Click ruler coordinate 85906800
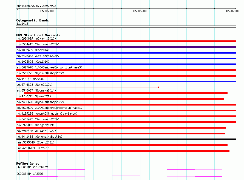This screenshot has height=180, width=244. pos(47,11)
